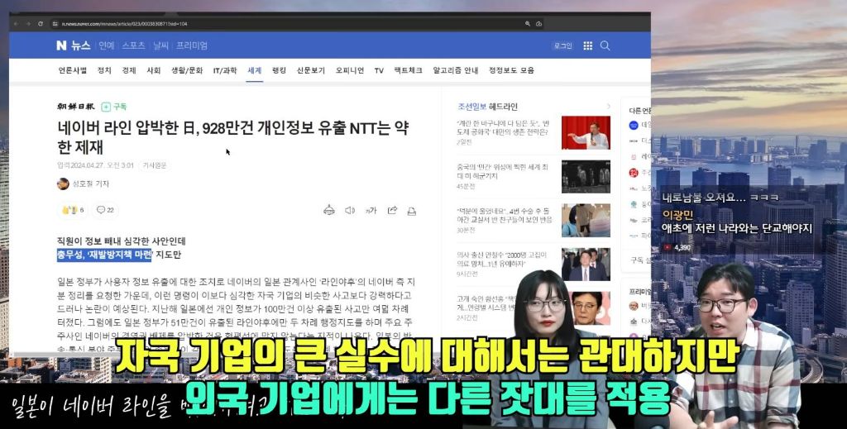
Task: Select the 신문보기 tab
Action: coord(311,70)
